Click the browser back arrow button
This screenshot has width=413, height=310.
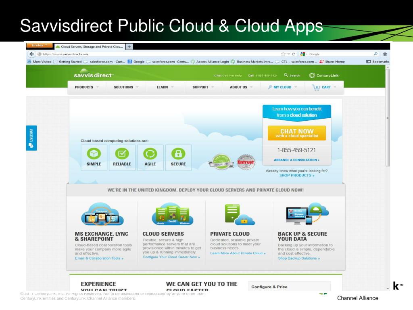[x=32, y=54]
